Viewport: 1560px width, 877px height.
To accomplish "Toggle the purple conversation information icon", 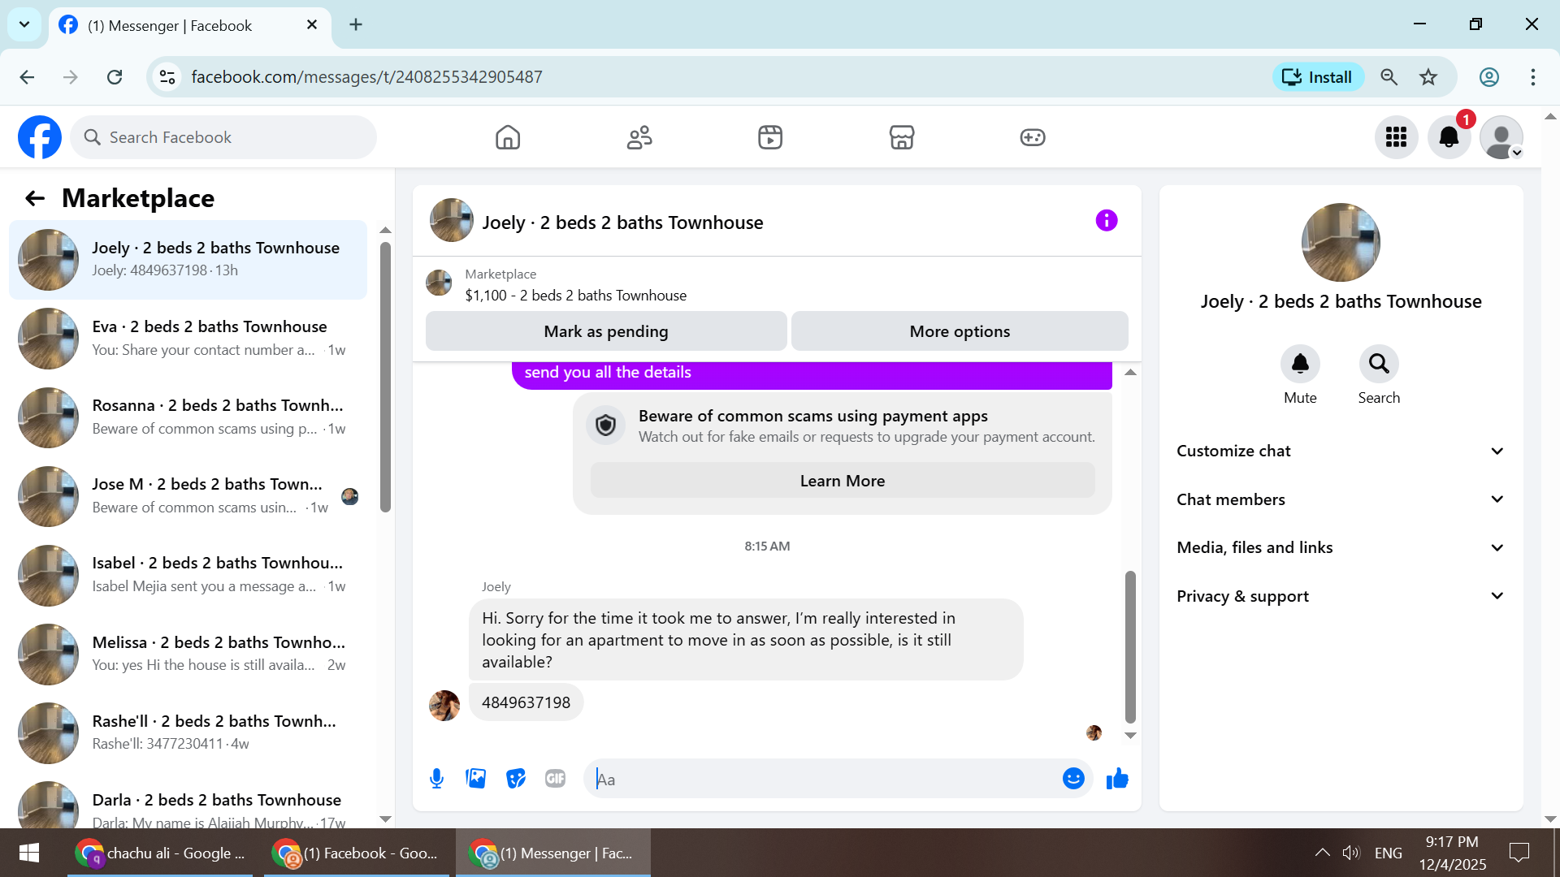I will click(x=1107, y=221).
